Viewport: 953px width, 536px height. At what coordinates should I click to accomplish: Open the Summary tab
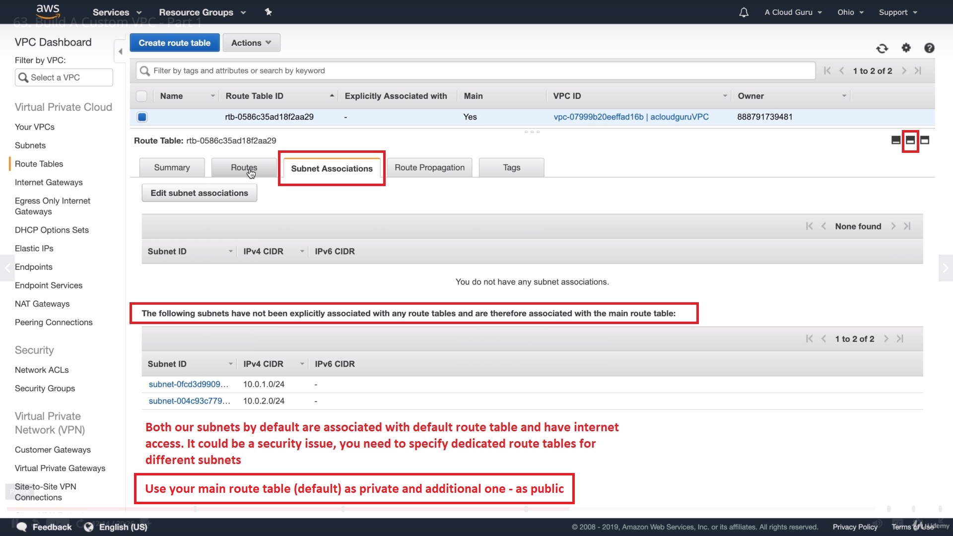click(172, 168)
